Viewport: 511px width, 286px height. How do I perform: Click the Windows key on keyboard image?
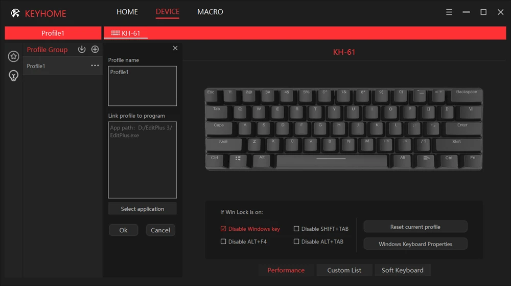[238, 159]
